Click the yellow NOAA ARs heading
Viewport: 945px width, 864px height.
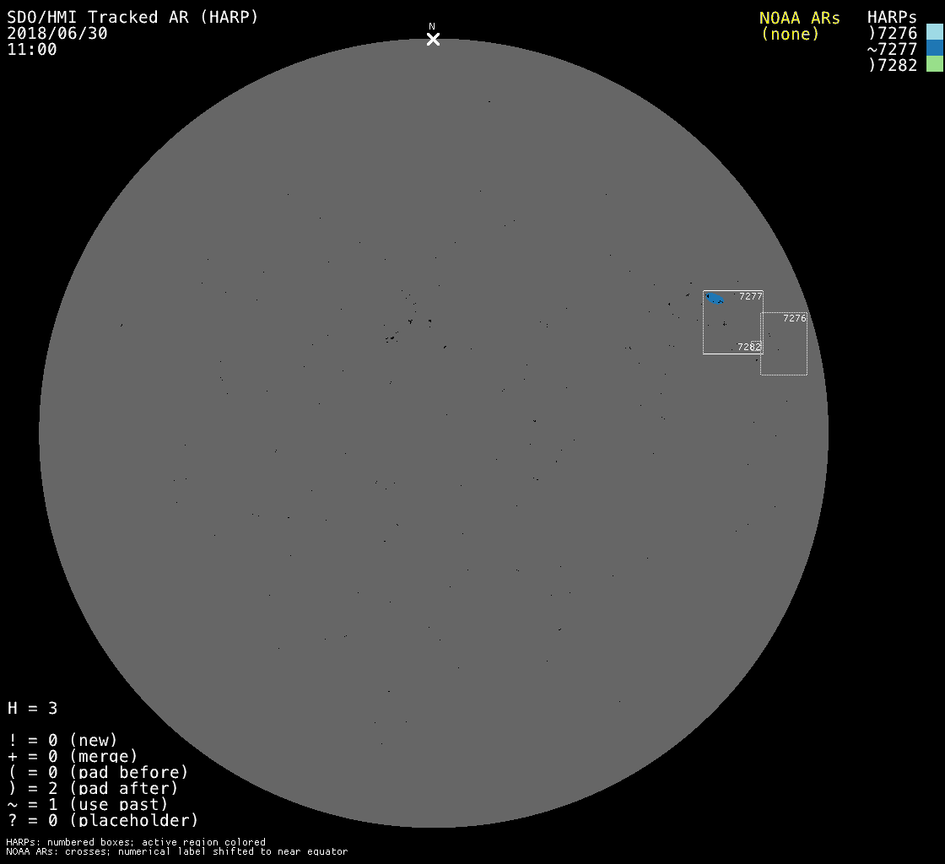[799, 18]
